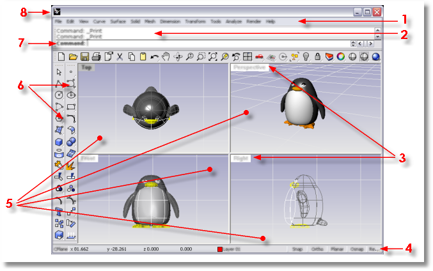The height and width of the screenshot is (271, 433).
Task: Select the Polyline tool in sidebar
Action: click(59, 84)
